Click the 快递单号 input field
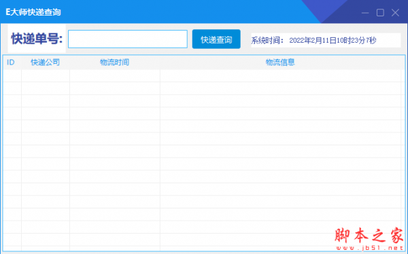The height and width of the screenshot is (254, 408). tap(128, 39)
